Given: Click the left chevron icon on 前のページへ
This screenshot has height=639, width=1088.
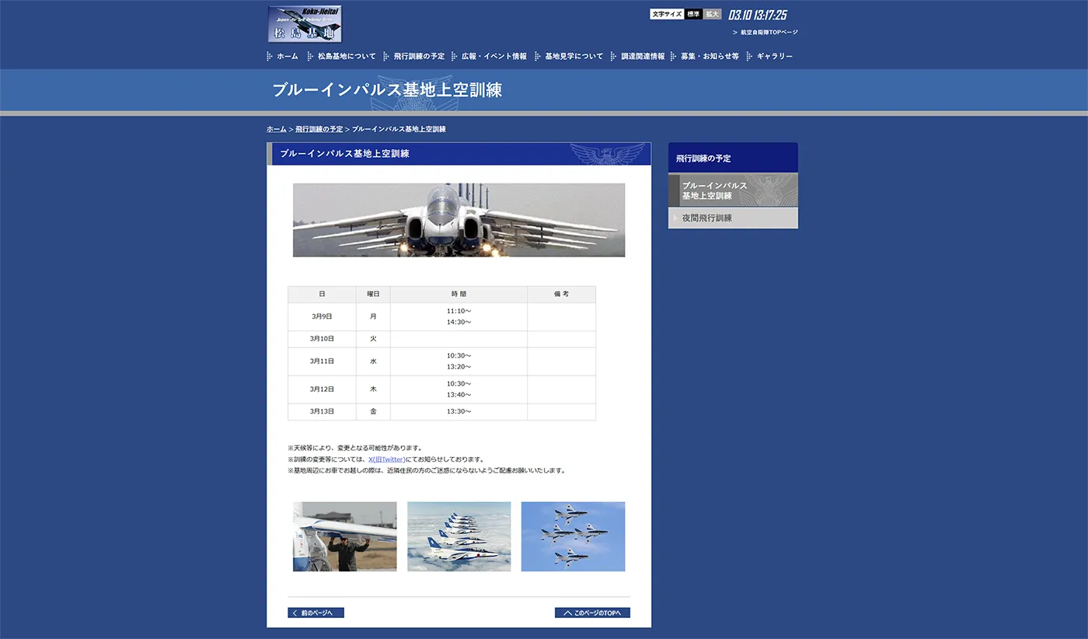Looking at the screenshot, I should [295, 613].
